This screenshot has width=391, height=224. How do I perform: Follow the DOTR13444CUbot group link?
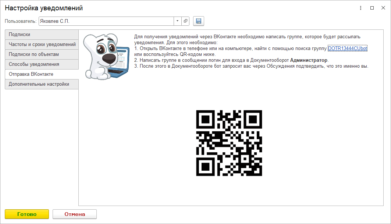point(347,49)
